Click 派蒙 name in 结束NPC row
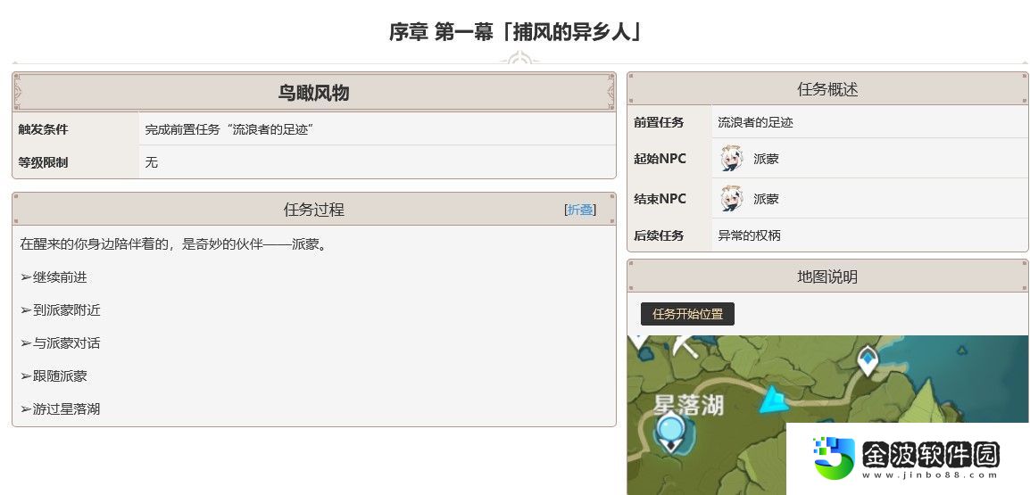 (x=766, y=199)
